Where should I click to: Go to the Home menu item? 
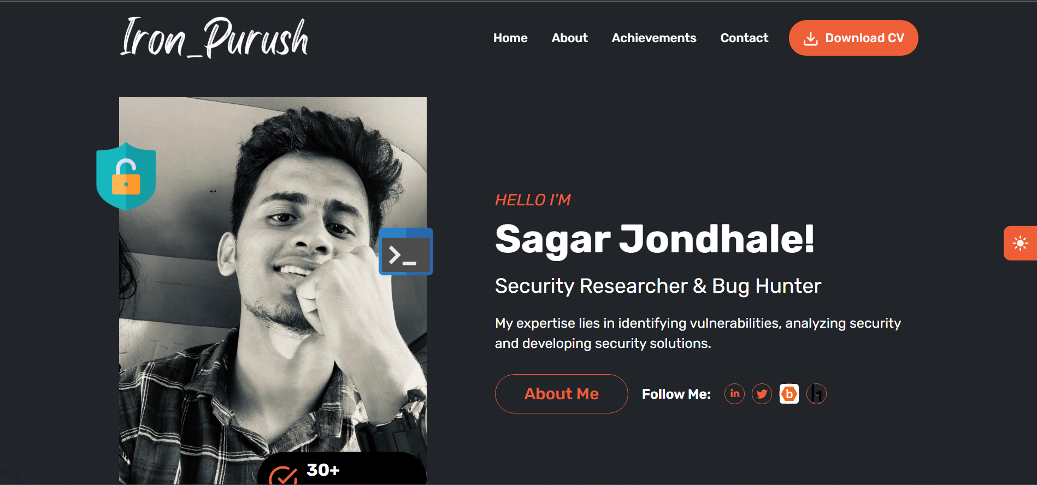point(510,38)
